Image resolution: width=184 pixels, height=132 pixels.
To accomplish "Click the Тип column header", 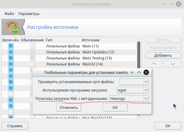I will (x=49, y=40).
